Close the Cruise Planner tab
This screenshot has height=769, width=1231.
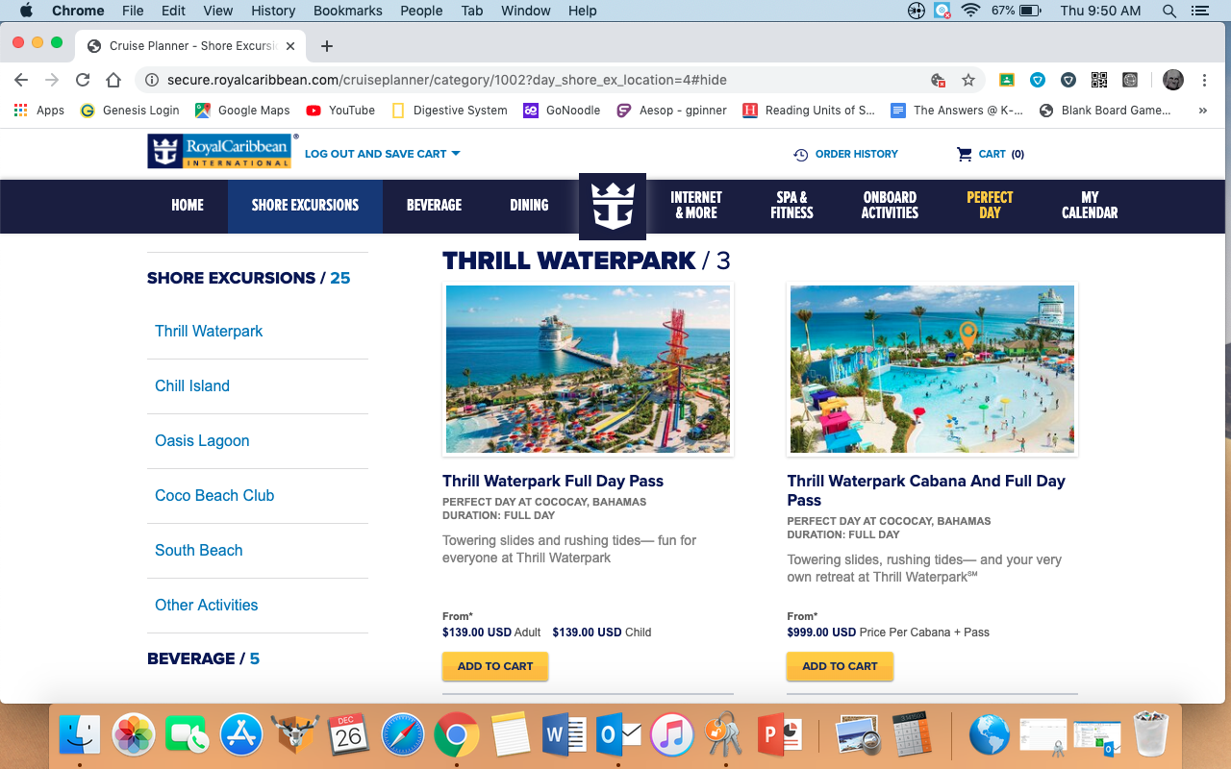point(290,45)
